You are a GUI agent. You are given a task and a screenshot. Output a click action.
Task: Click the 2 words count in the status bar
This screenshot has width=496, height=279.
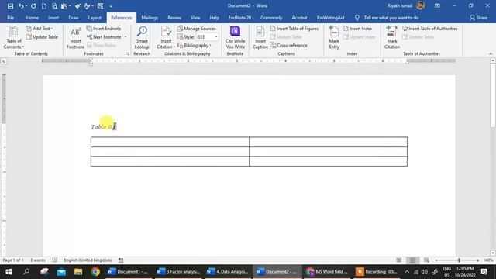coord(38,260)
